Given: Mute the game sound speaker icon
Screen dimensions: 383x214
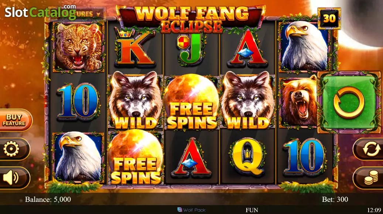Looking at the screenshot, I should coord(13,178).
